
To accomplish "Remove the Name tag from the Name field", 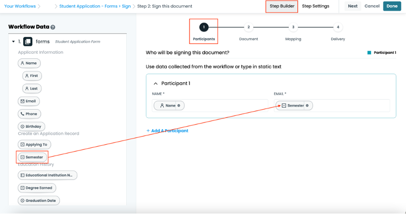I will coord(179,105).
